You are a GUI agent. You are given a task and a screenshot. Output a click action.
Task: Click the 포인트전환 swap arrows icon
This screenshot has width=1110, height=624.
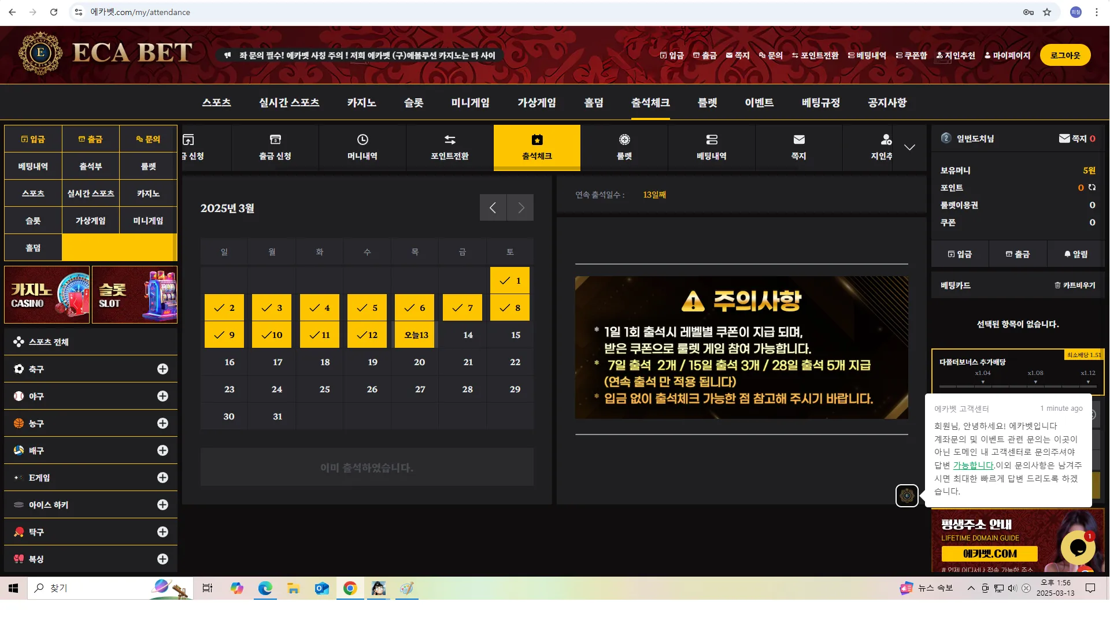pos(450,139)
